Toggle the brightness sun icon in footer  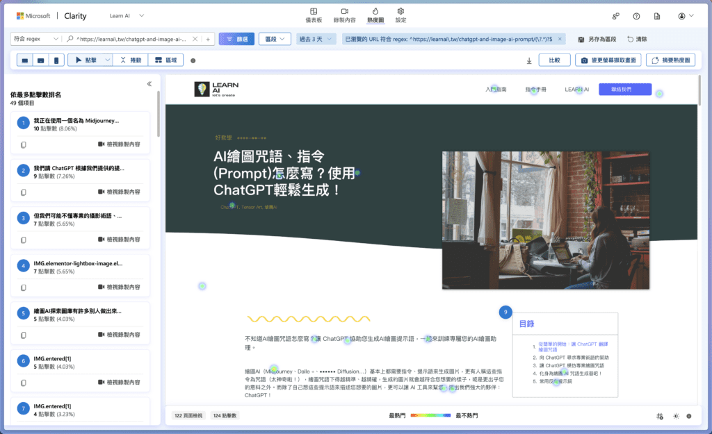point(675,416)
